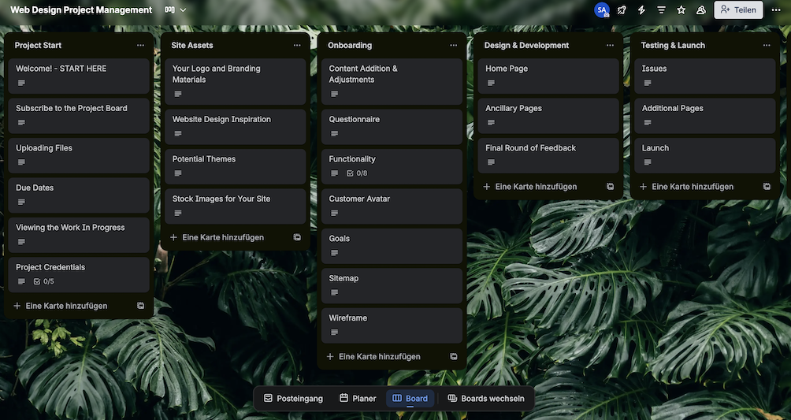Screen dimensions: 791x420
Task: Star this board with the star icon
Action: point(681,9)
